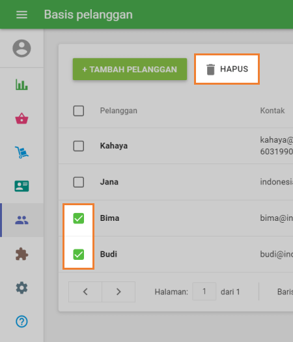Open the pink shopping basket section
Viewport: 293px width, 342px height.
(x=21, y=119)
